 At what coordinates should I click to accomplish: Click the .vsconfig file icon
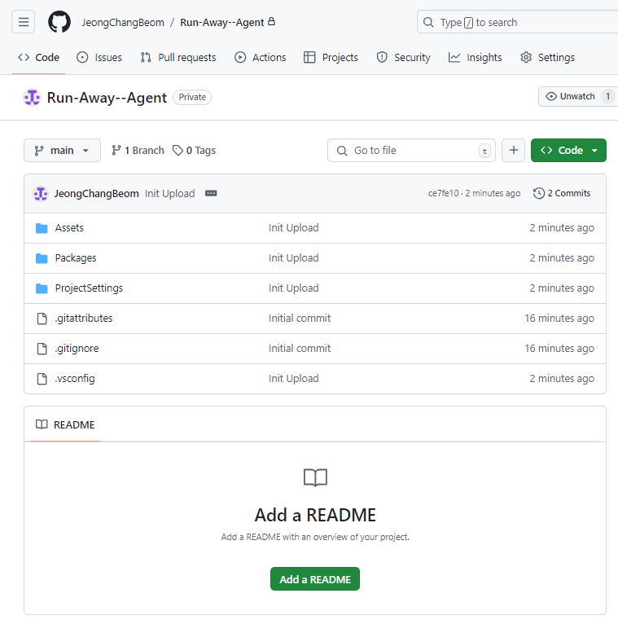coord(42,379)
